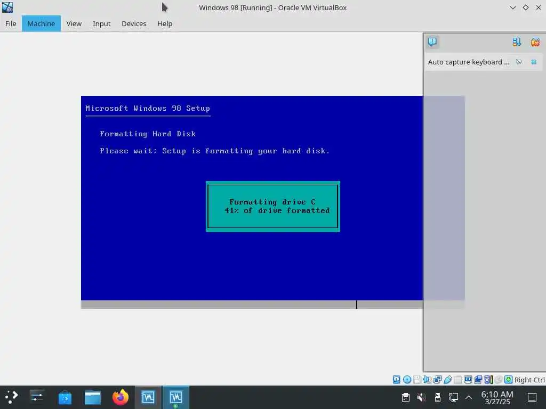Click the Formatting drive C progress box
Image resolution: width=546 pixels, height=409 pixels.
pyautogui.click(x=273, y=206)
